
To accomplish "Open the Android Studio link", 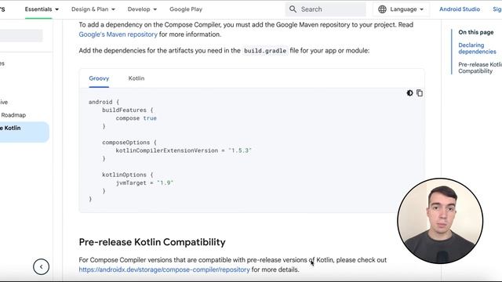I will tap(460, 9).
